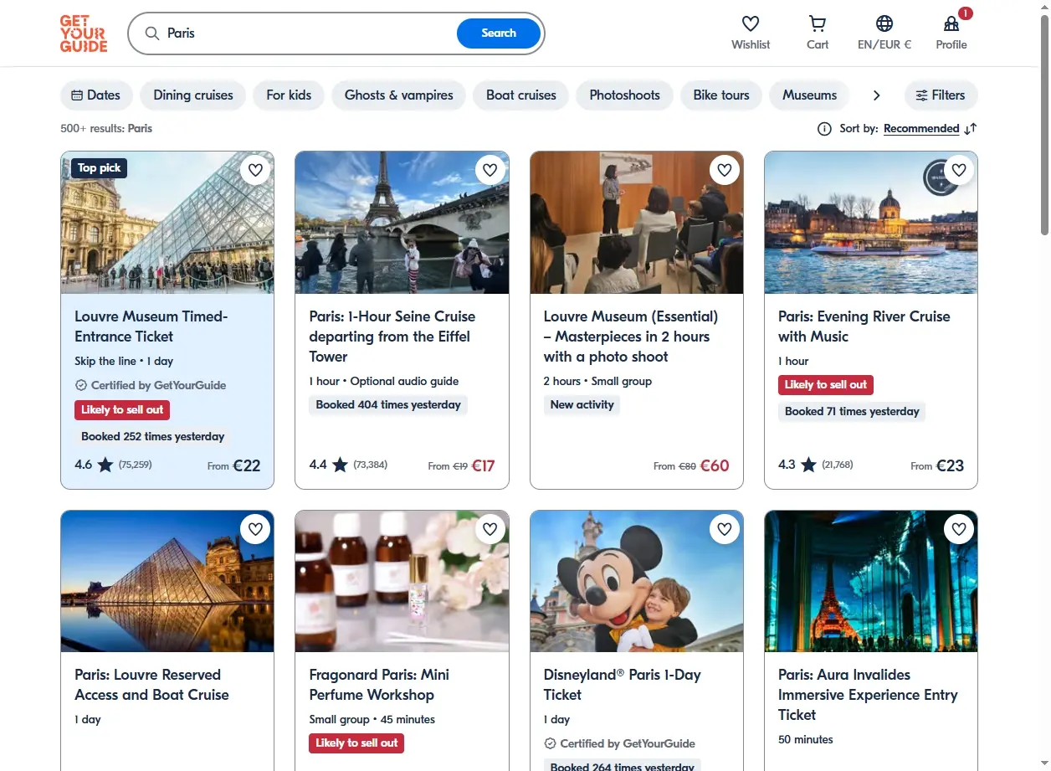Open the Profile icon with notification badge
Viewport: 1051px width, 771px height.
pyautogui.click(x=951, y=23)
